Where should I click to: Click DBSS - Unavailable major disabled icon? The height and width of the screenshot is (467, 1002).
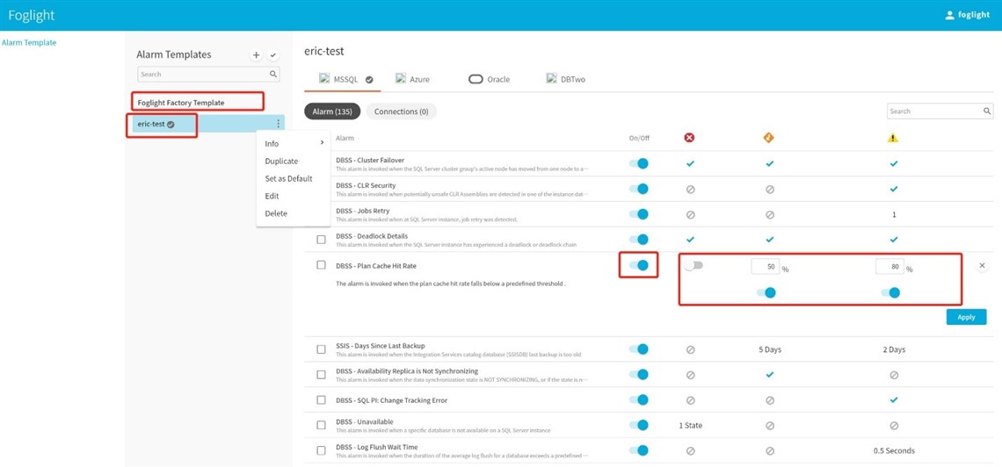769,426
